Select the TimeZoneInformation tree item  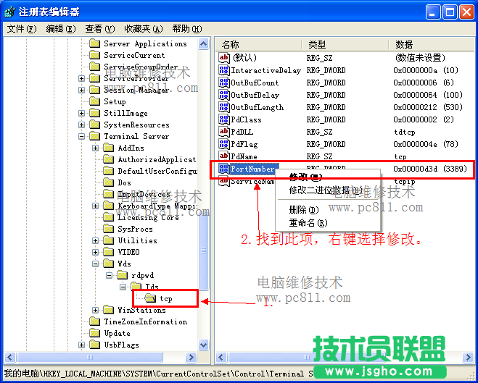(145, 321)
